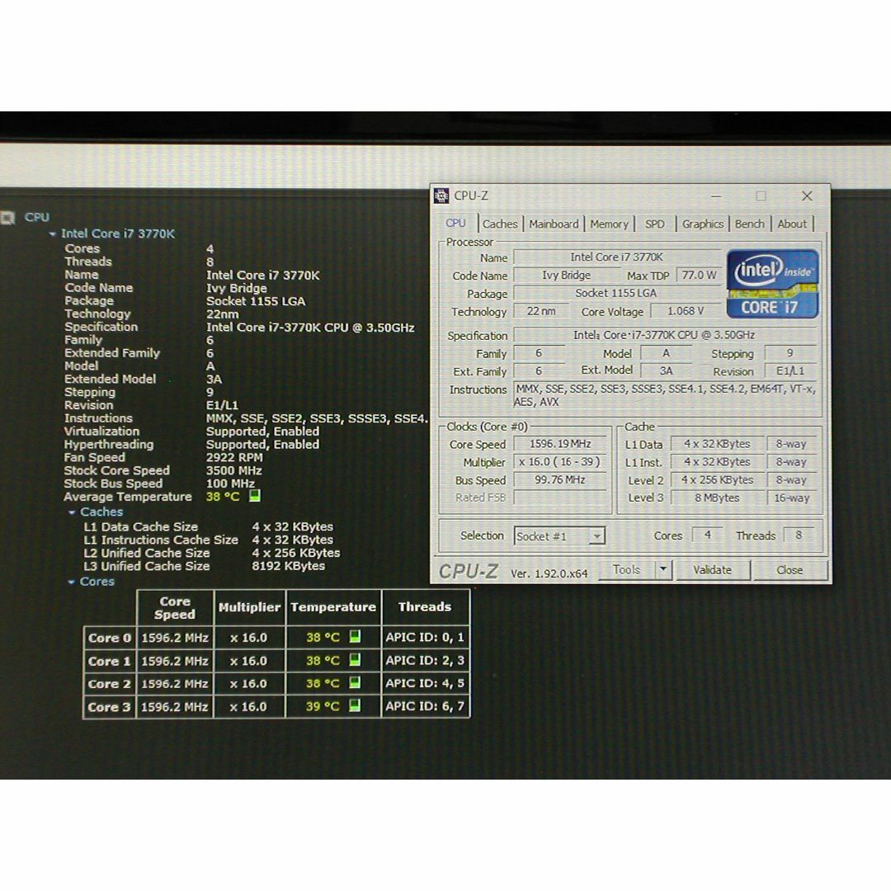The height and width of the screenshot is (891, 891).
Task: Click the Bus Speed value 99.76 MHz
Action: coord(560,479)
